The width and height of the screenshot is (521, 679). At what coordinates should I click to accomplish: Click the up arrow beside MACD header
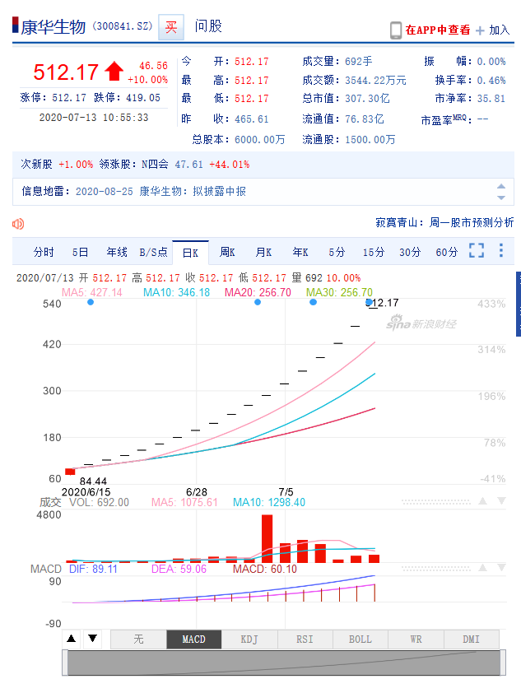click(x=482, y=567)
